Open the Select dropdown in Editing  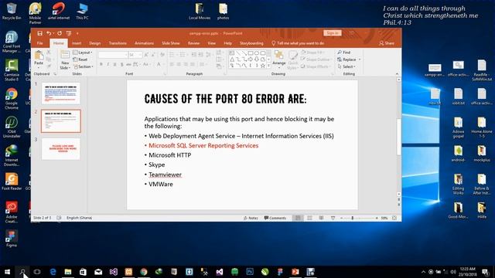[x=346, y=66]
